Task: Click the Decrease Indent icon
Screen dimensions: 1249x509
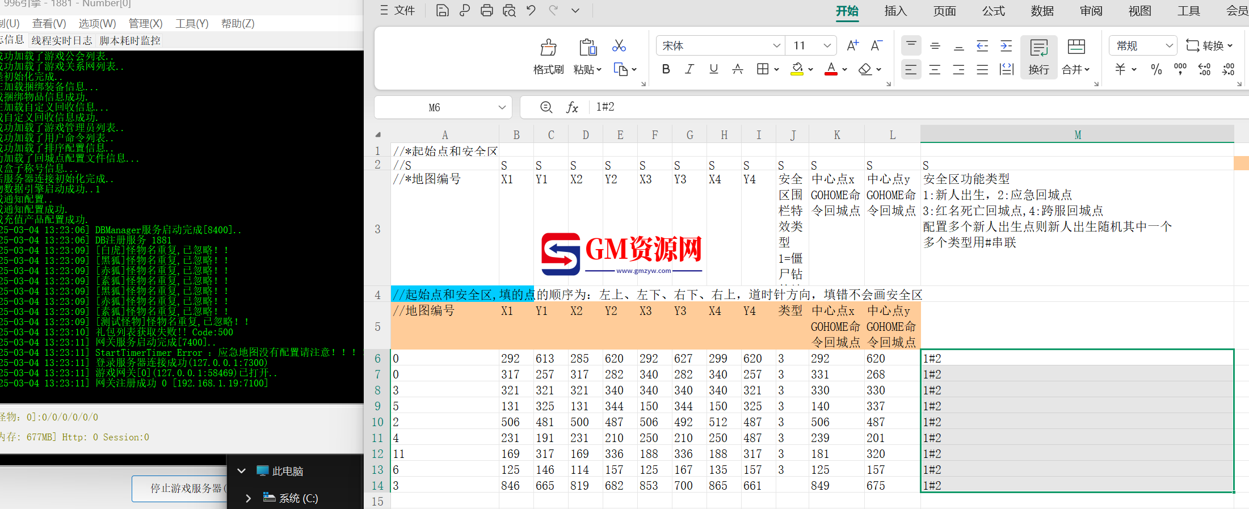Action: [x=982, y=46]
